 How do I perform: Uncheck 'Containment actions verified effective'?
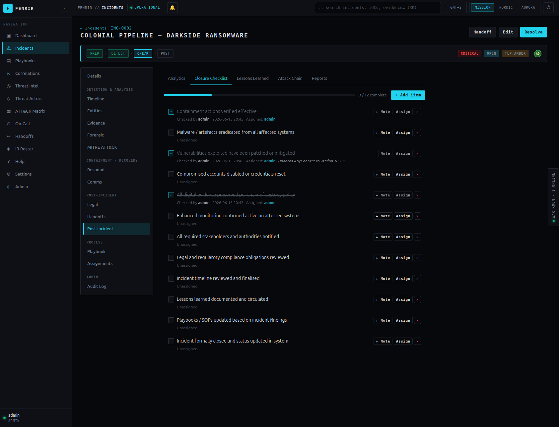coord(171,112)
